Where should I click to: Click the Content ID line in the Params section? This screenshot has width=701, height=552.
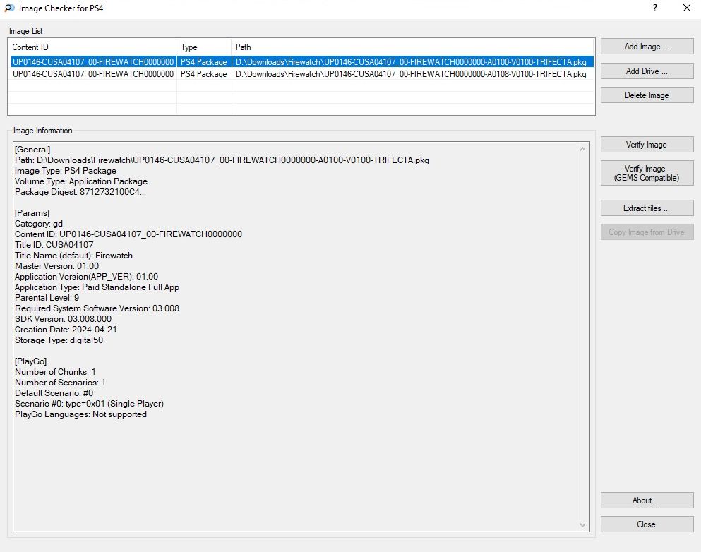pos(128,234)
